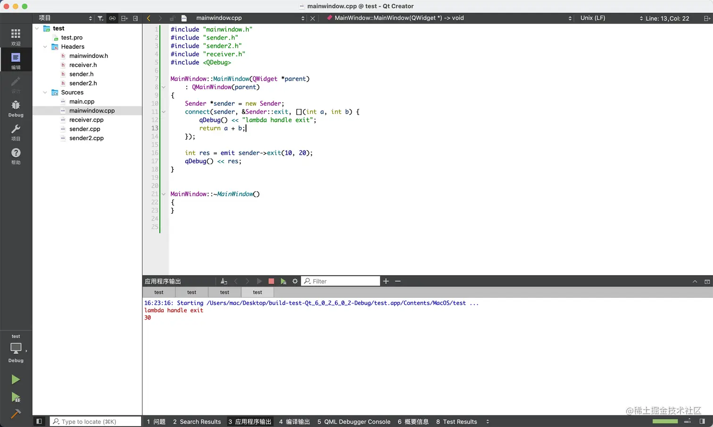Image resolution: width=713 pixels, height=427 pixels.
Task: Toggle progress details in status bar
Action: click(688, 421)
